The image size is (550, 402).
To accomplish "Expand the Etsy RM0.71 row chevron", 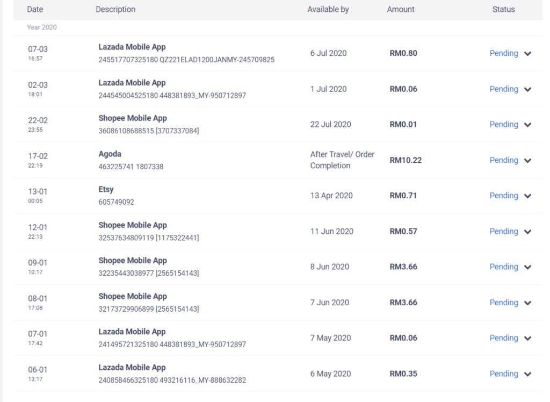I will point(527,196).
